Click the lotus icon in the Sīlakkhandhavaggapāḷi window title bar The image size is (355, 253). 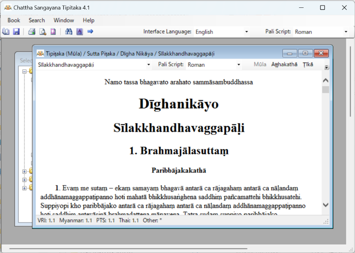[x=40, y=54]
